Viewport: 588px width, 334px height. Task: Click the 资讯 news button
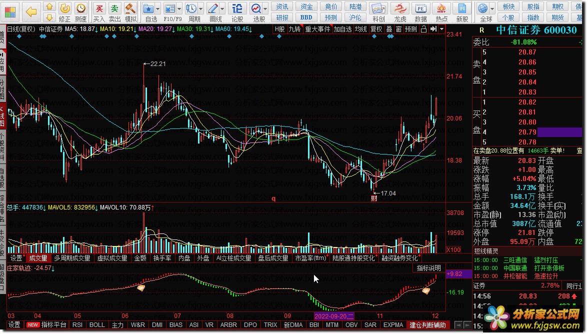(282, 6)
